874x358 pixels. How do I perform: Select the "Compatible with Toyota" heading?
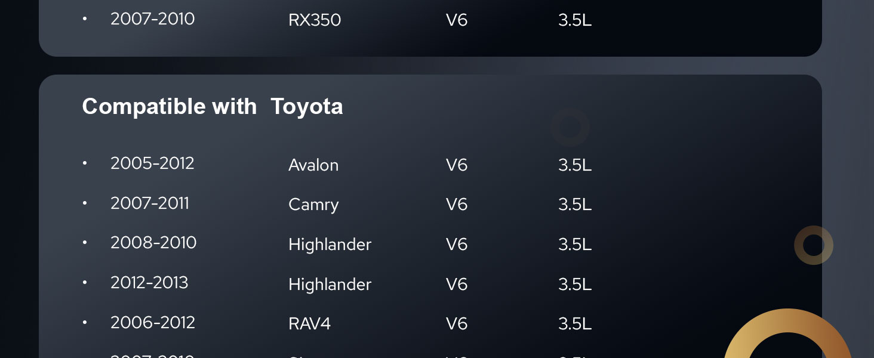coord(212,107)
